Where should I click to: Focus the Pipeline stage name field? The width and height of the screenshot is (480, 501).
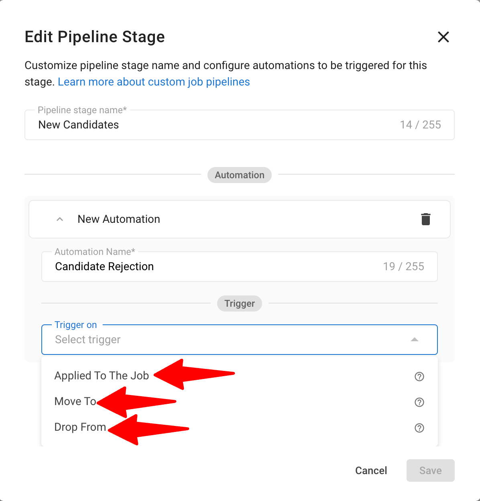point(217,125)
